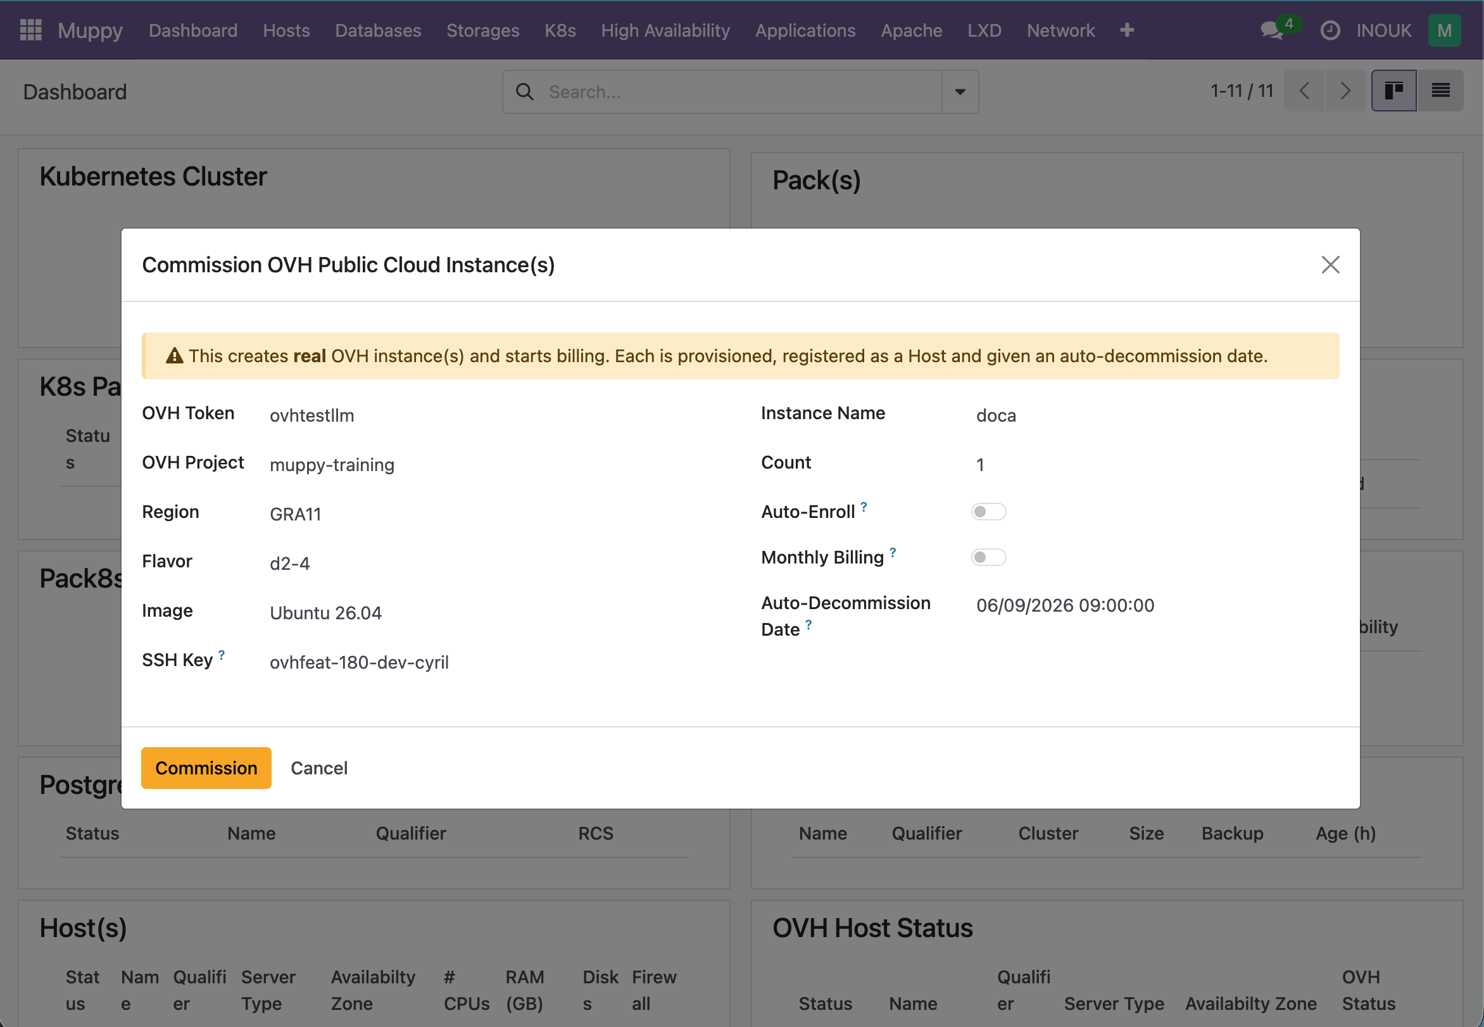Click the Pack(s) panel heading
The height and width of the screenshot is (1027, 1484).
click(x=816, y=180)
